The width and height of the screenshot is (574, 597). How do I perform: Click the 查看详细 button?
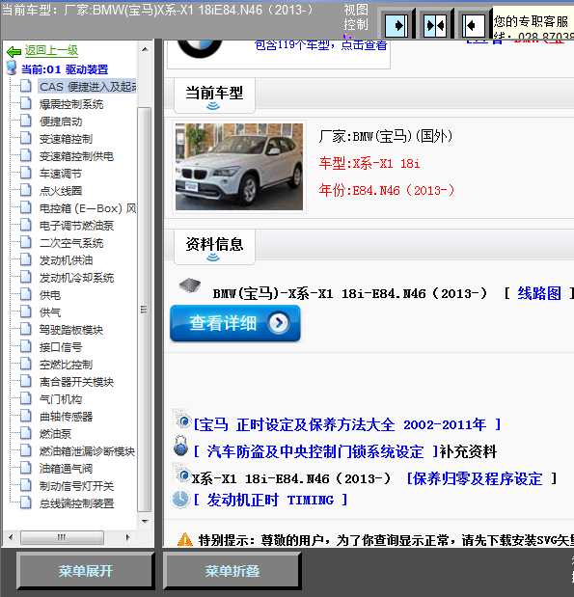(235, 323)
